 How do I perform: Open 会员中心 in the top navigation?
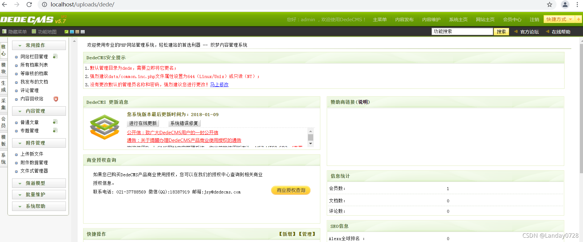tap(512, 20)
